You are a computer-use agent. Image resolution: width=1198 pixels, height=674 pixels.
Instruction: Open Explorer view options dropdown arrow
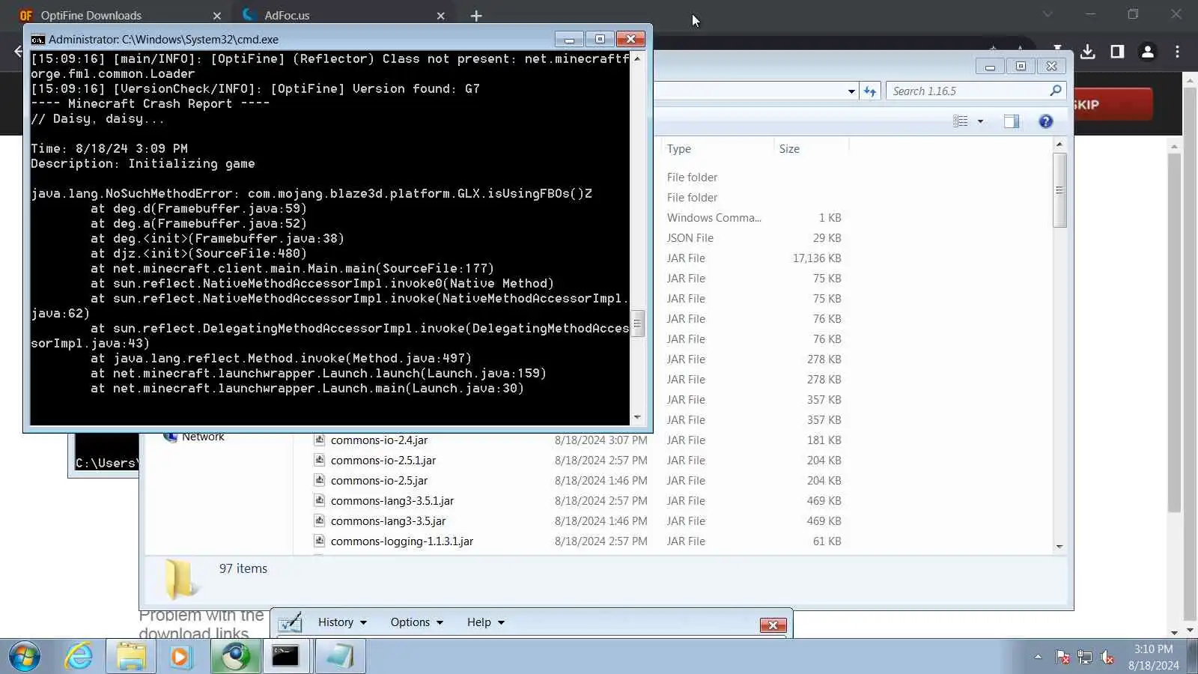tap(980, 121)
